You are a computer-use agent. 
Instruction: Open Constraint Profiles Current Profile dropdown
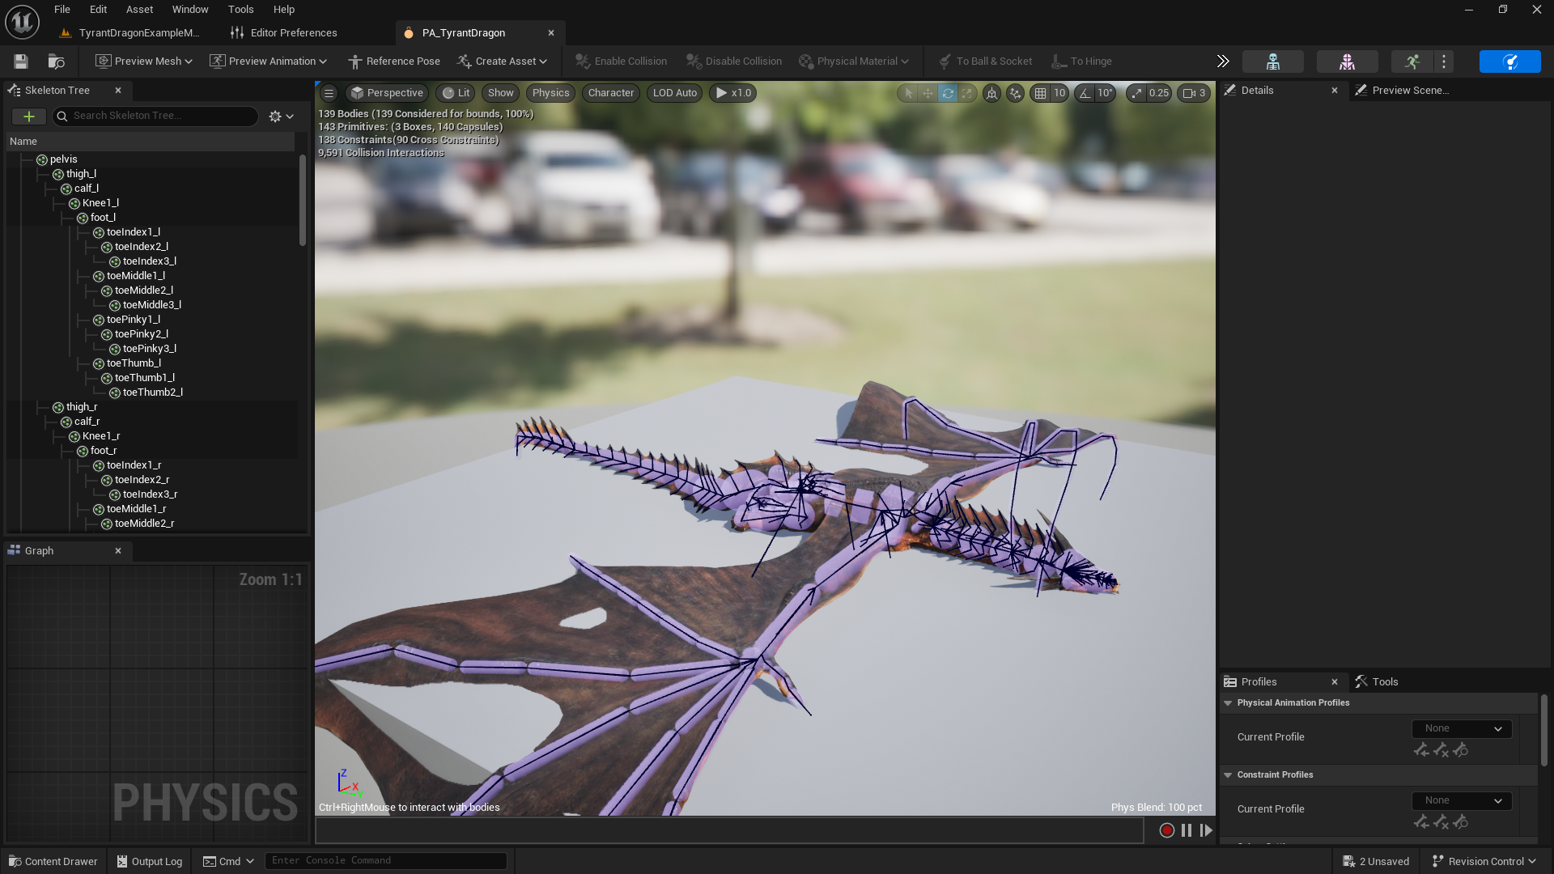1462,800
